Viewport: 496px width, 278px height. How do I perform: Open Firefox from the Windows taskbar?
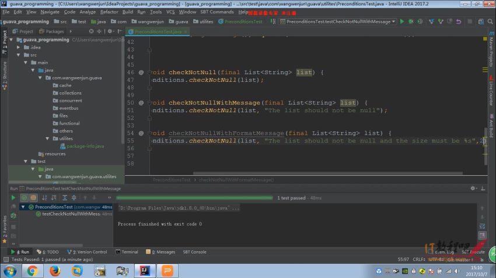(55, 271)
